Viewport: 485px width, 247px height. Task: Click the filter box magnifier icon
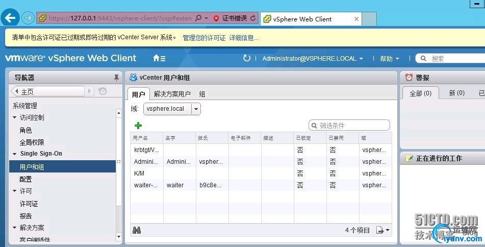pyautogui.click(x=314, y=126)
